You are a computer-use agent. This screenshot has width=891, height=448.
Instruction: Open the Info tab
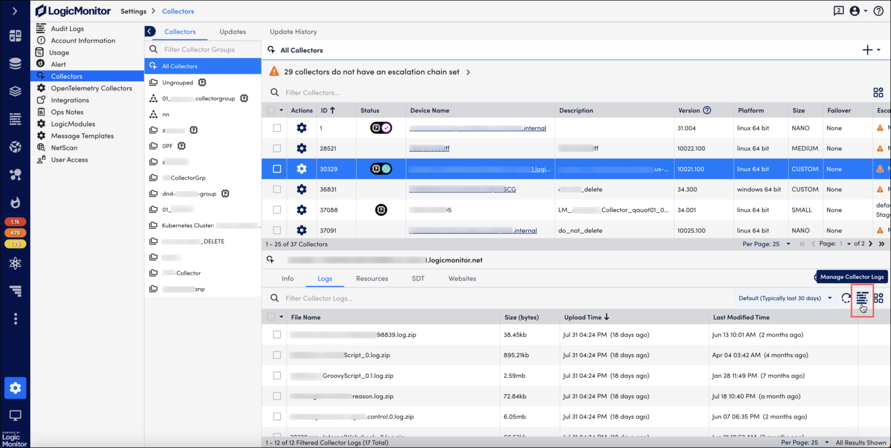pyautogui.click(x=288, y=279)
